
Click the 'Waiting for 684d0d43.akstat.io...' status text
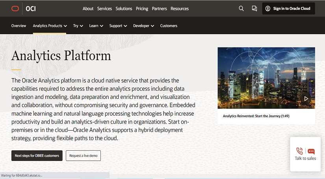pyautogui.click(x=22, y=175)
